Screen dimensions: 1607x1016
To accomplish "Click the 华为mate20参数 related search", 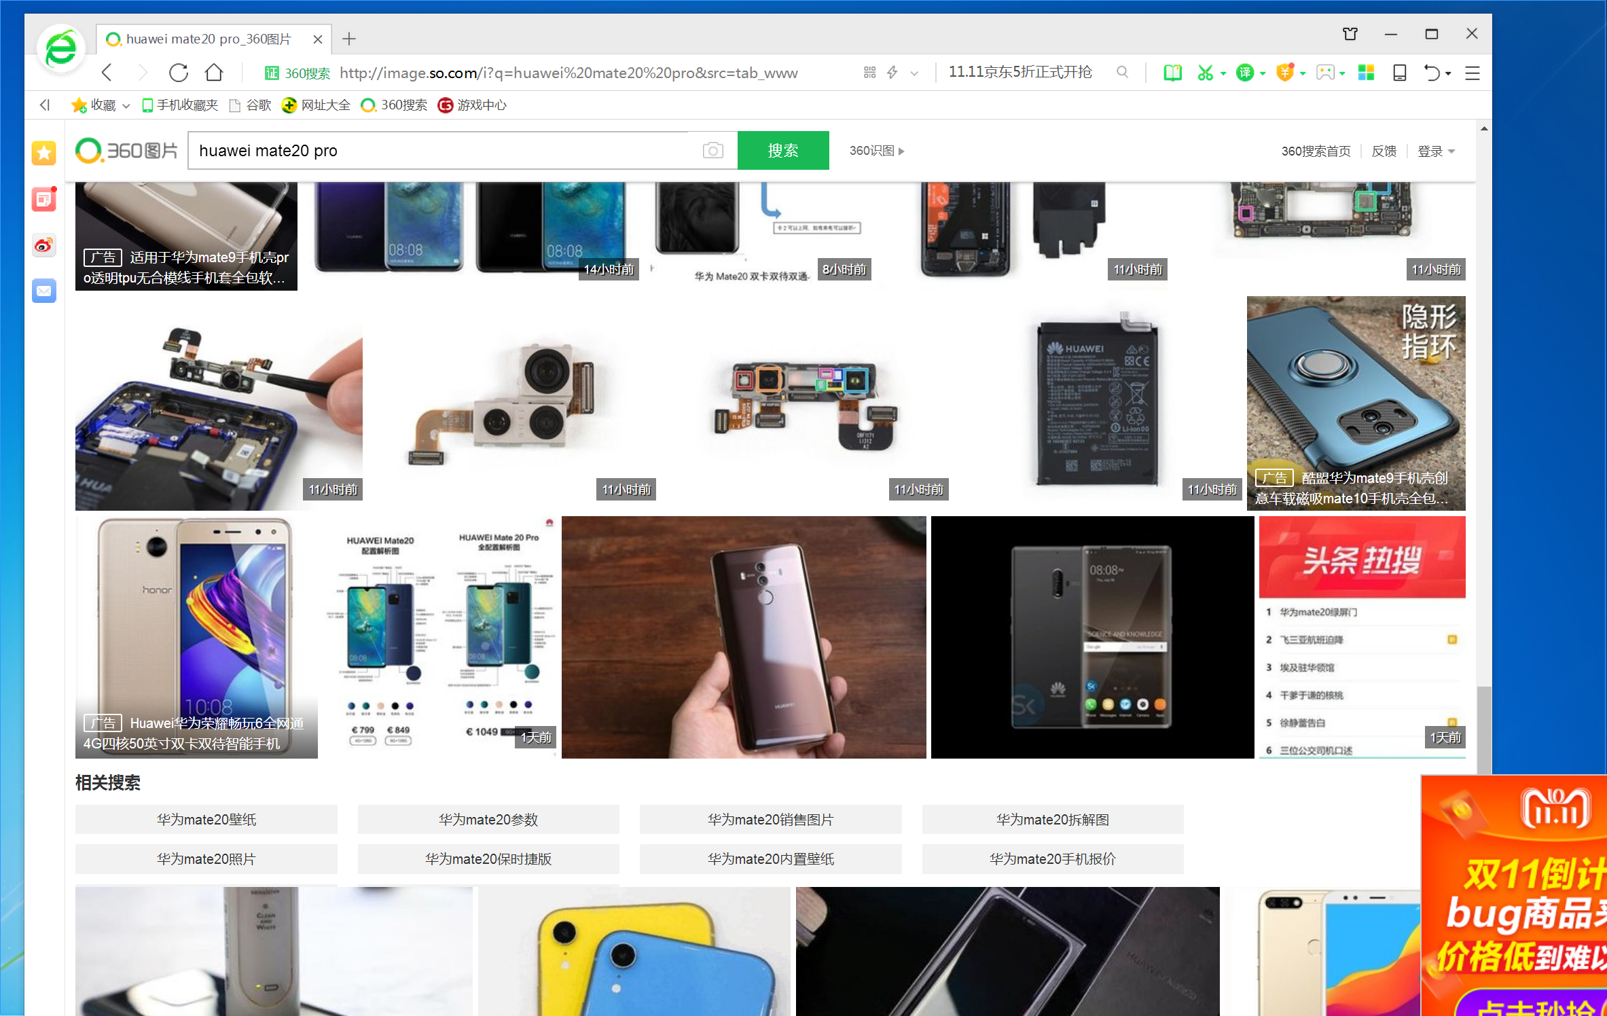I will click(488, 820).
